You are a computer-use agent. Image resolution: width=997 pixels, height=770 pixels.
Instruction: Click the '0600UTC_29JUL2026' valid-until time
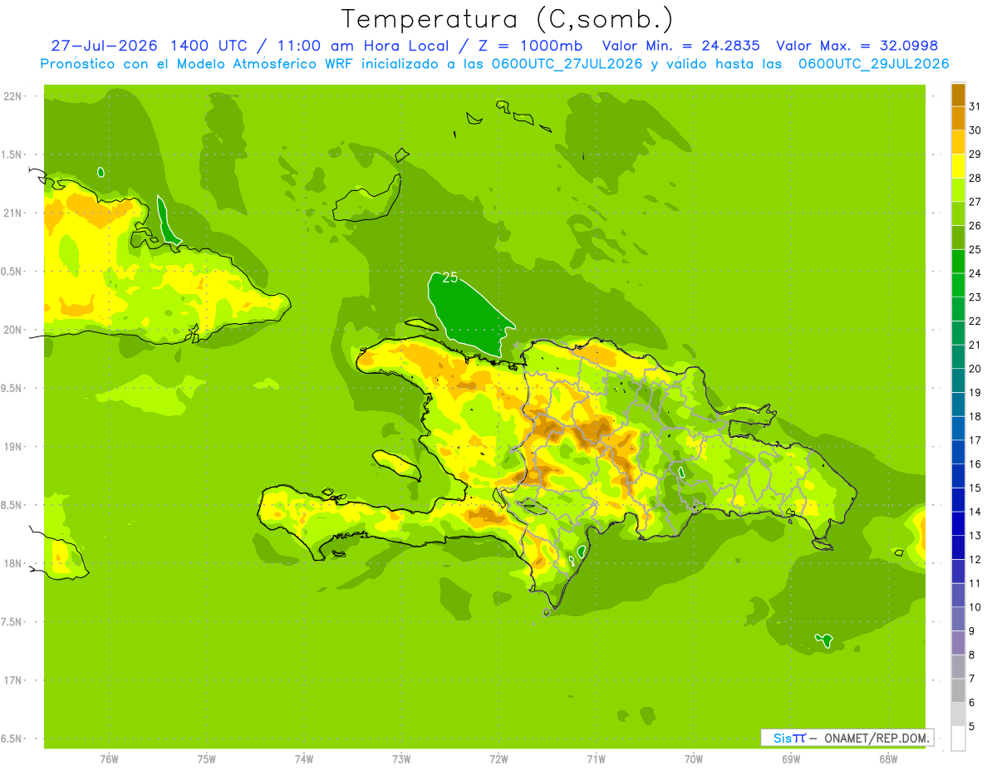874,64
